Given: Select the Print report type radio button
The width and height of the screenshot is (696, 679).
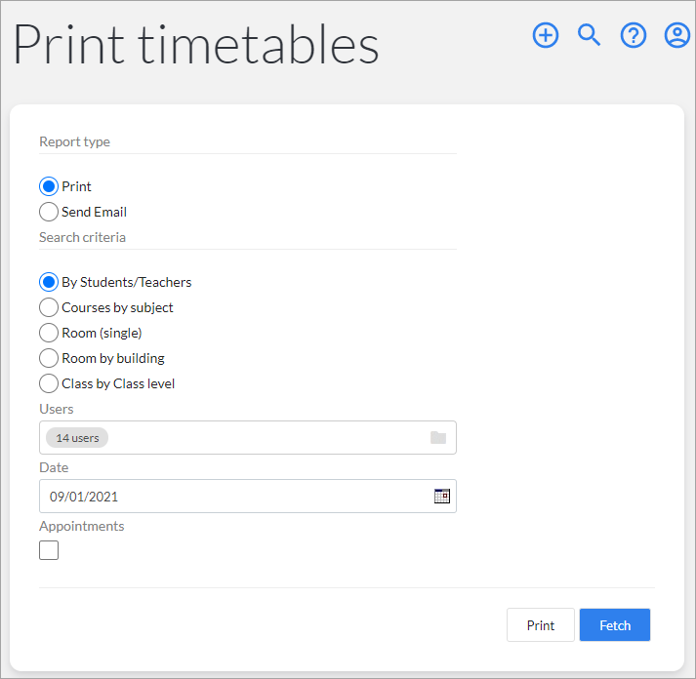Looking at the screenshot, I should coord(49,186).
